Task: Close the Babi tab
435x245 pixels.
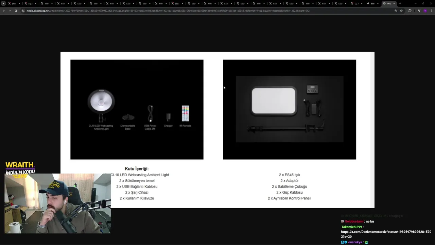Action: click(378, 3)
